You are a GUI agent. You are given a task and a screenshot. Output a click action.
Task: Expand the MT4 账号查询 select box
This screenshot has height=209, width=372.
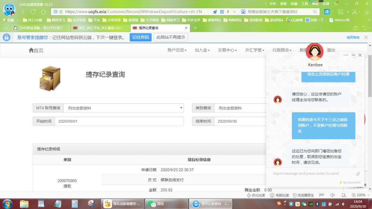[x=123, y=108]
